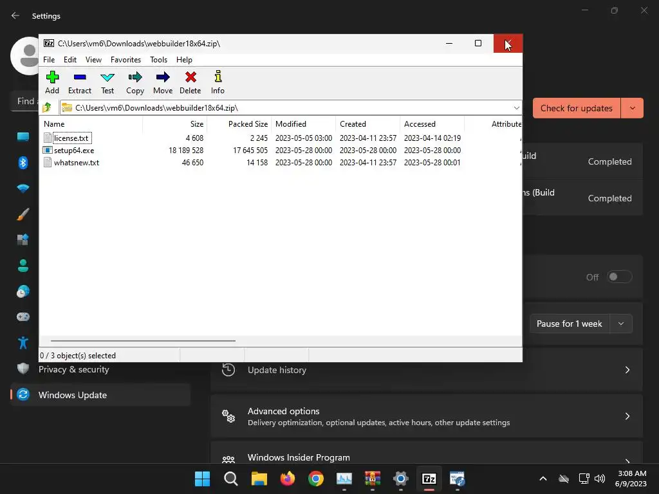Click the Add toolbar icon in 7-Zip
The height and width of the screenshot is (494, 659).
(x=52, y=77)
